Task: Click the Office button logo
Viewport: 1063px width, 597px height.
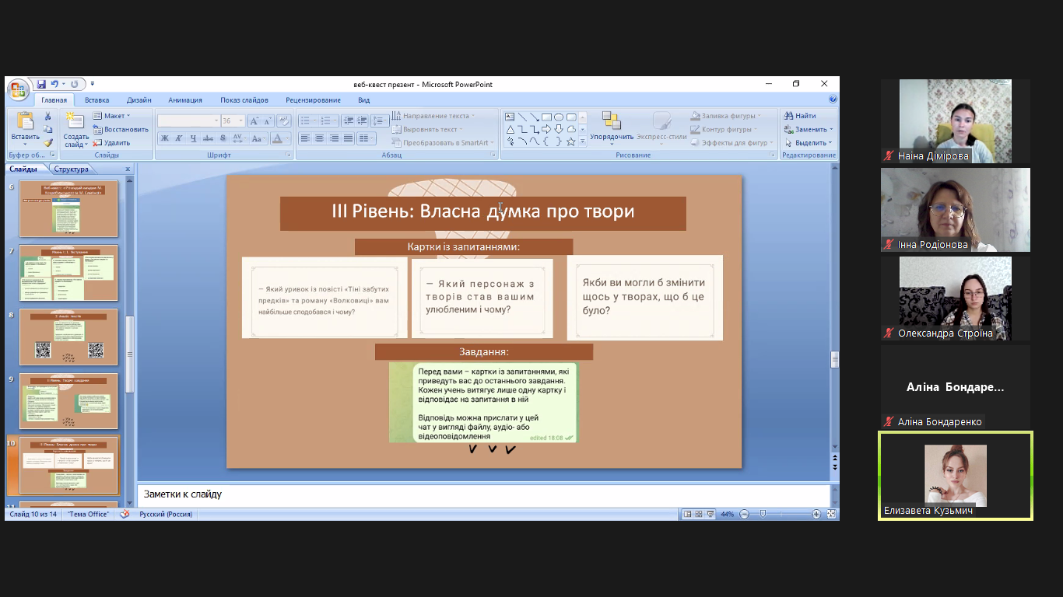Action: point(18,89)
